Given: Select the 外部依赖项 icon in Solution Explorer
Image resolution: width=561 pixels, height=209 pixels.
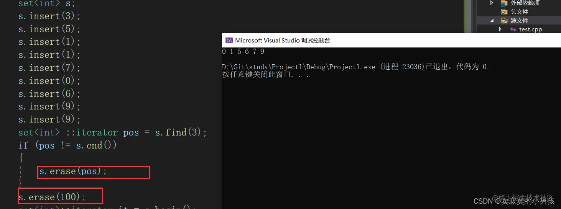Looking at the screenshot, I should tap(504, 3).
